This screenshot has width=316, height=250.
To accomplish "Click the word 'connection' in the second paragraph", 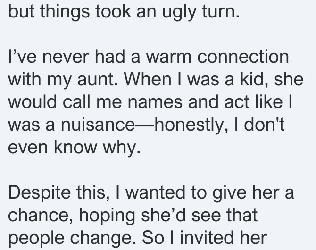I will [x=243, y=57].
